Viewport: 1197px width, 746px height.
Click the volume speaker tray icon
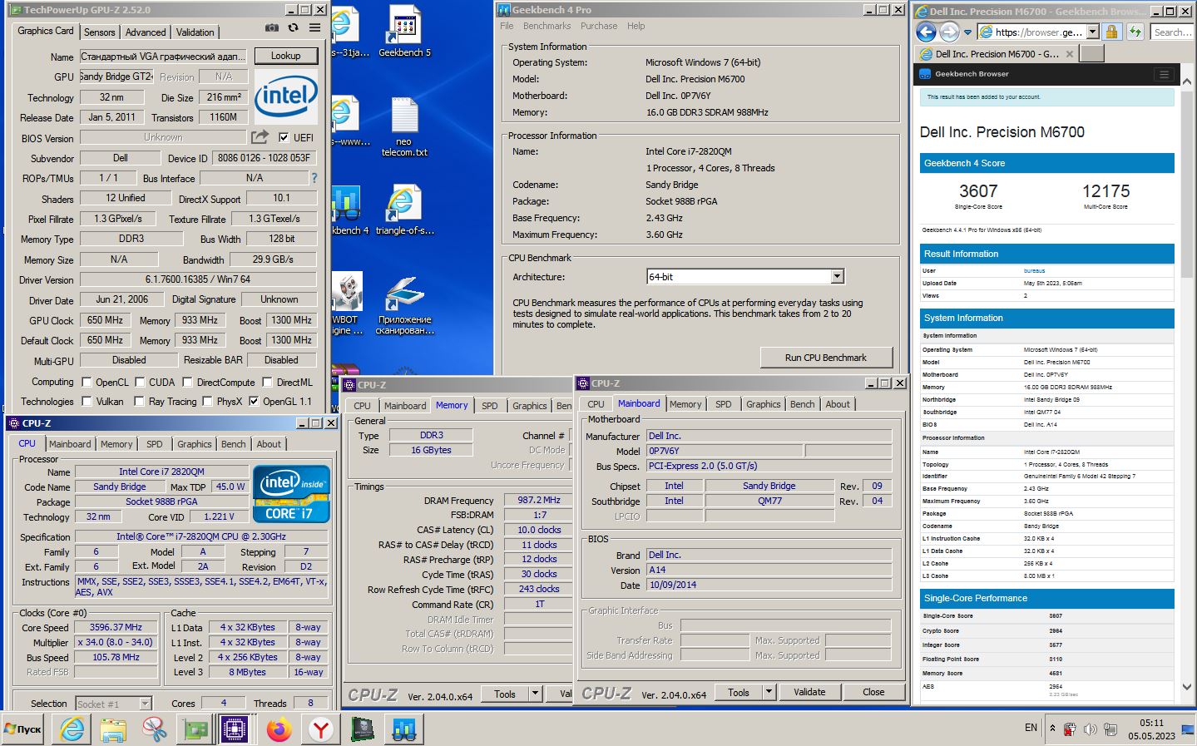point(1090,729)
